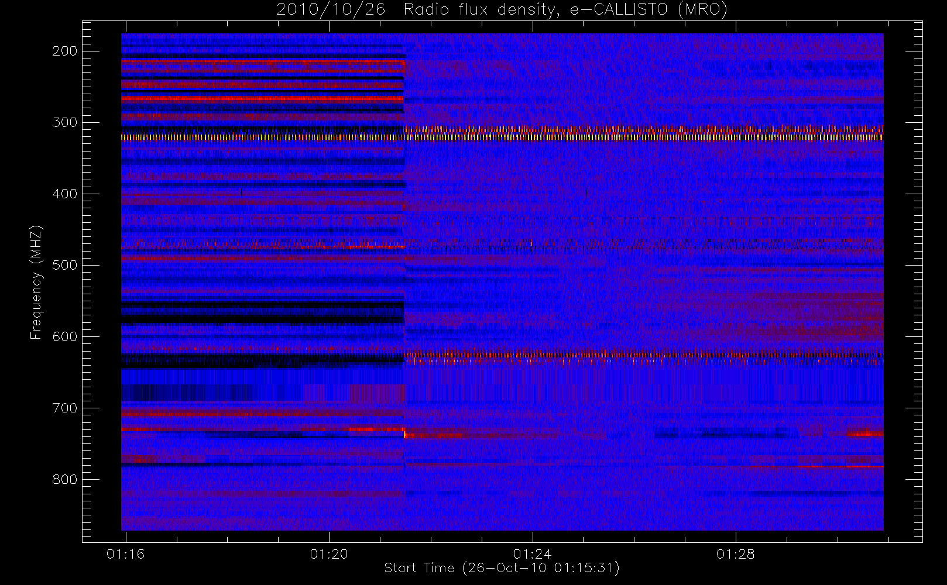Select the 300 frequency tick label
Screen dimensions: 947x585
(65, 122)
